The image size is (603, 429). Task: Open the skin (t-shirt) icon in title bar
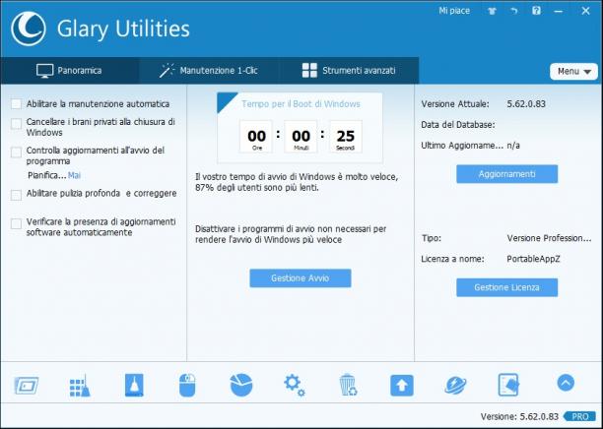(x=492, y=11)
